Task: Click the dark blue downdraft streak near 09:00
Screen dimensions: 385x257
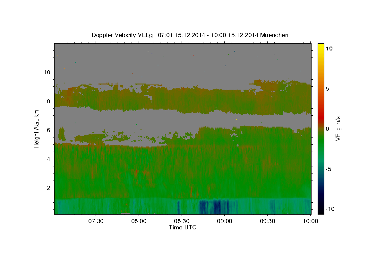Action: (217, 207)
